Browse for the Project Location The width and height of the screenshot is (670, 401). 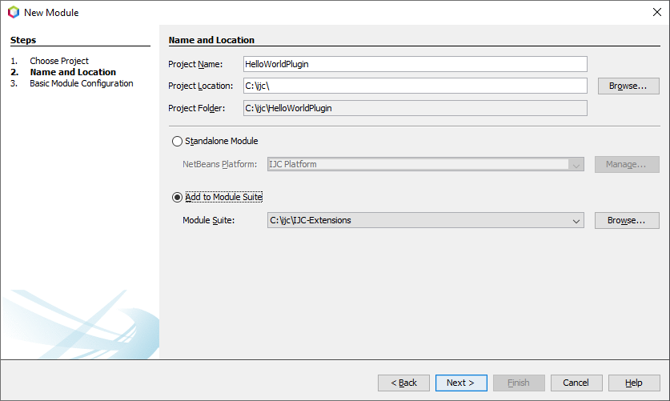[x=628, y=86]
